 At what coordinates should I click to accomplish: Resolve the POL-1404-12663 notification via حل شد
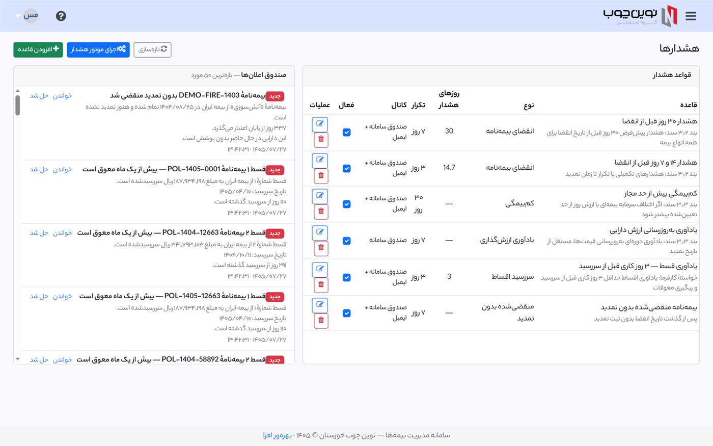(39, 233)
